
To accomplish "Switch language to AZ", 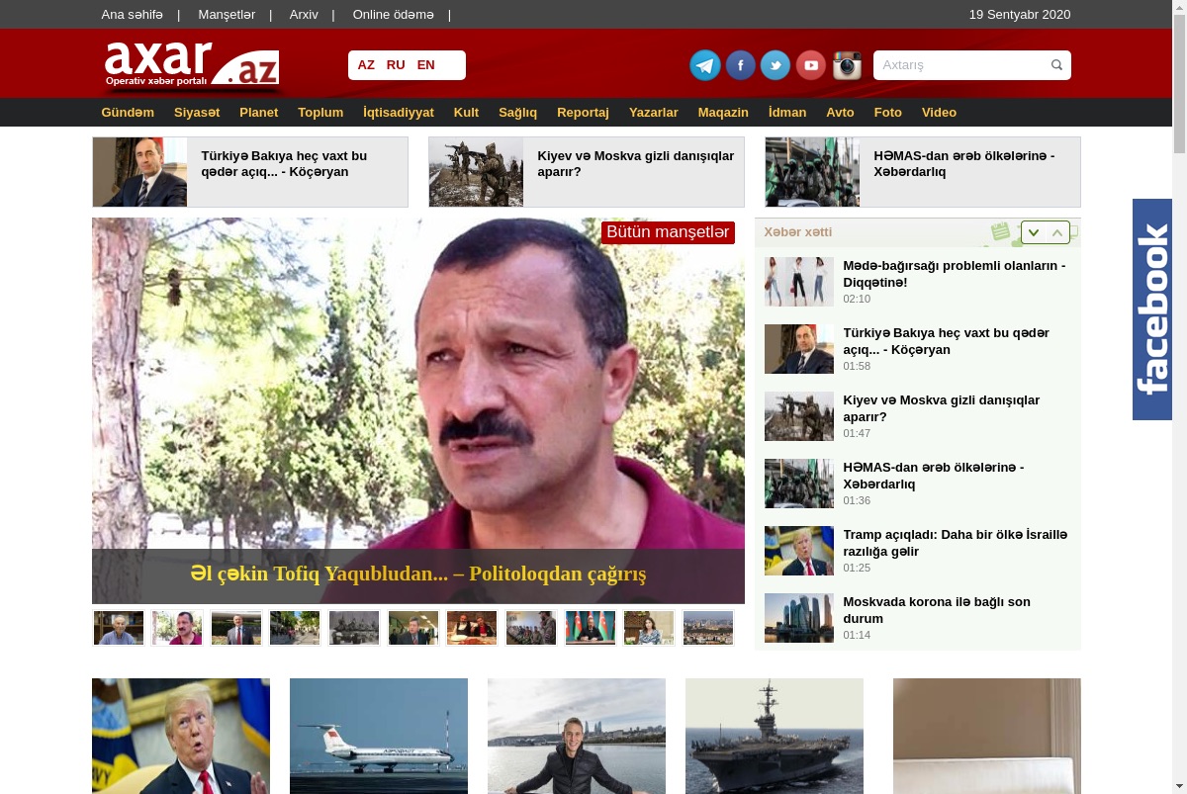I will [x=366, y=65].
